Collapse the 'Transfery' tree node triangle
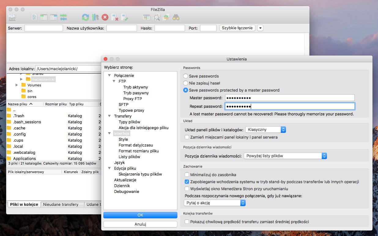Image resolution: width=378 pixels, height=236 pixels. point(109,116)
